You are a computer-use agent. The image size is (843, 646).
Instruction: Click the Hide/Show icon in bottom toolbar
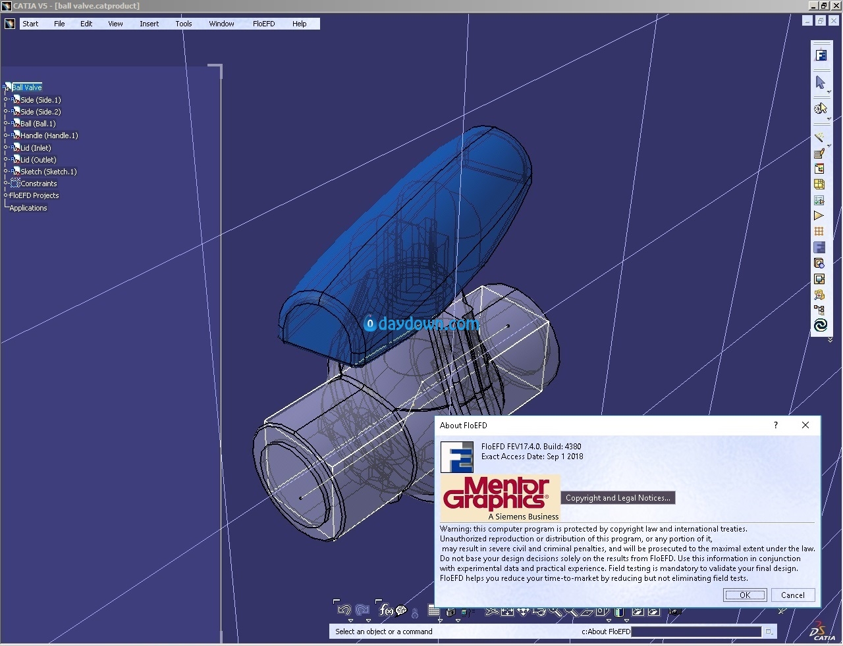pos(637,611)
